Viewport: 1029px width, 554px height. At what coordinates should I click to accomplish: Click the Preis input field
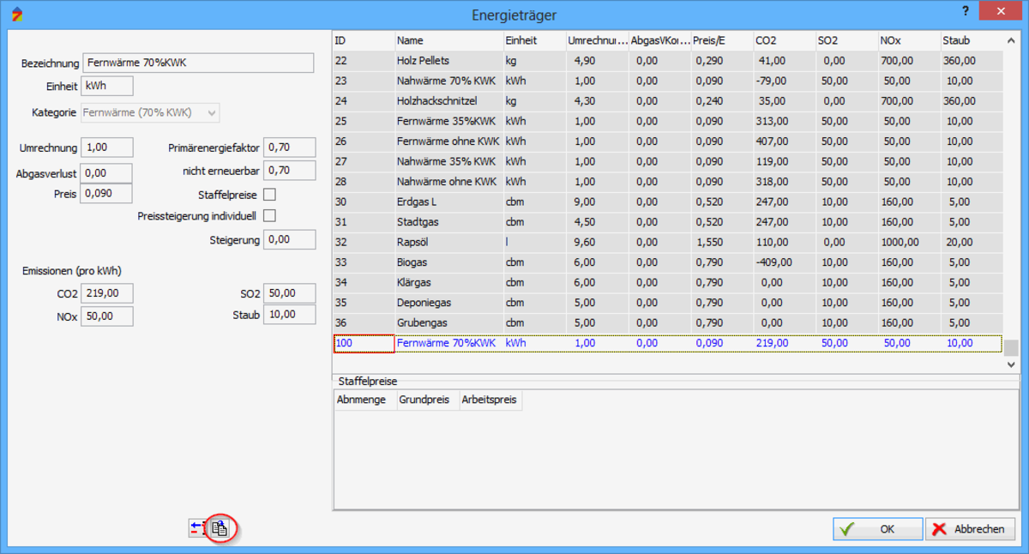106,194
